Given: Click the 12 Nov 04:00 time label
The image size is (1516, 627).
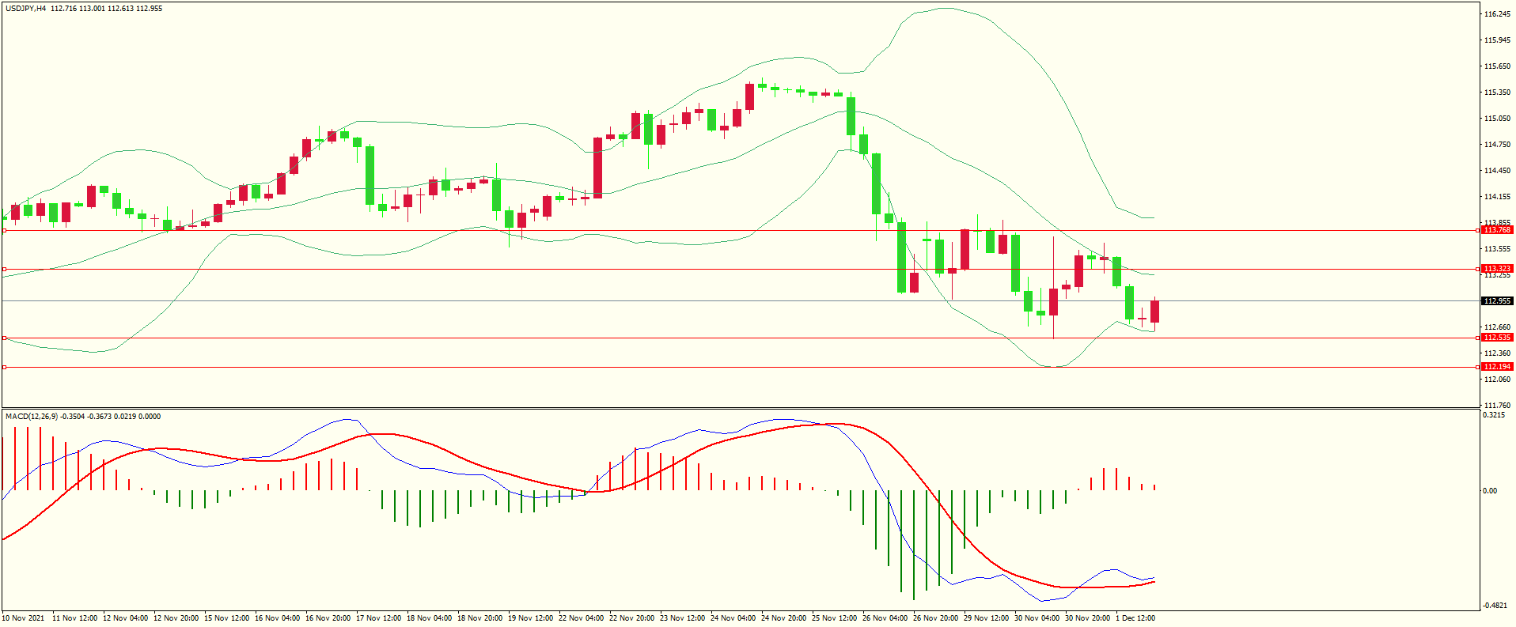Looking at the screenshot, I should (125, 618).
